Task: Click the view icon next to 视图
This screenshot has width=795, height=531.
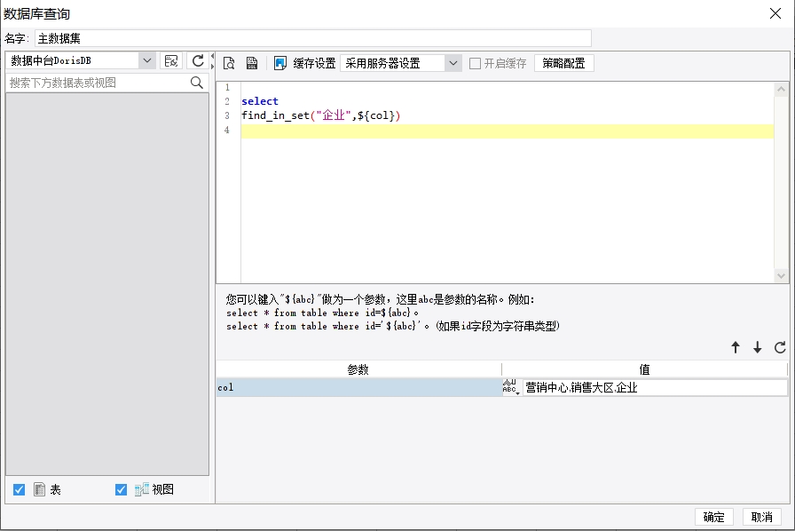Action: 142,489
